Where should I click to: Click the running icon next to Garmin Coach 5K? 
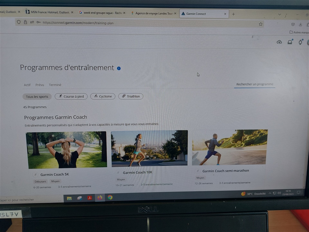(x=35, y=175)
